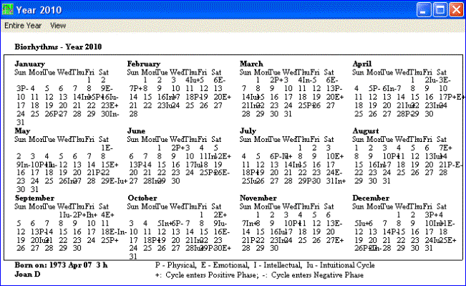Click '10E+' in July
Screen dimensions: 466x286
[x=335, y=156]
